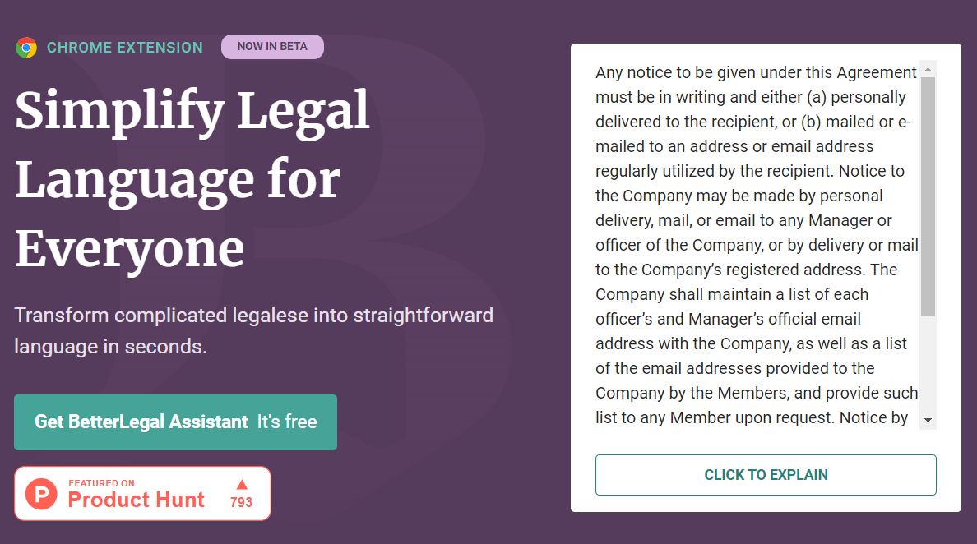Screen dimensions: 977x544
Task: Click the scrollbar down arrow in legal text box
Action: 928,420
